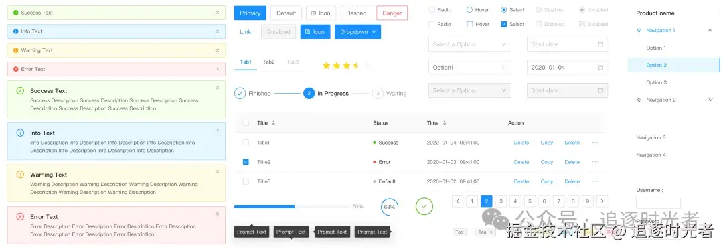723x249 pixels.
Task: Close the small Success Text alert
Action: [218, 13]
